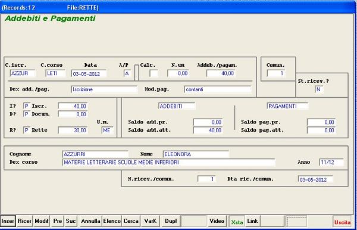Click the Saldo add.pr. value field
This screenshot has height=230, width=357.
208,122
